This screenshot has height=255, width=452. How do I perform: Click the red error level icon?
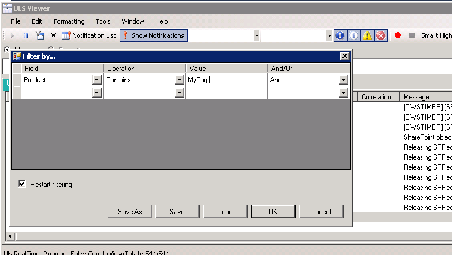[x=381, y=35]
